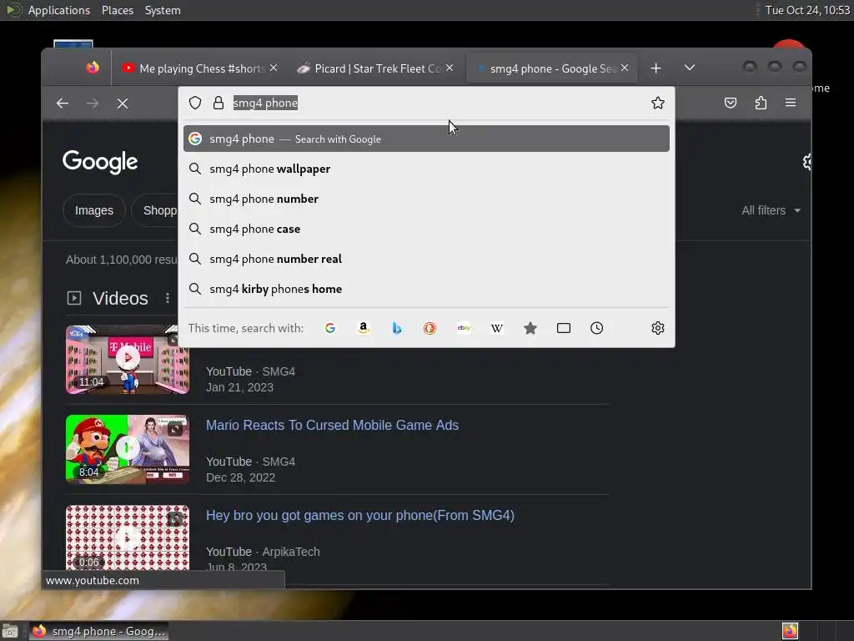Search bookmarks with the star shortcut
Viewport: 854px width, 641px height.
click(x=530, y=328)
